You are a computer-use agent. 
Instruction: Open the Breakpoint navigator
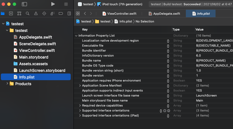(x=61, y=13)
